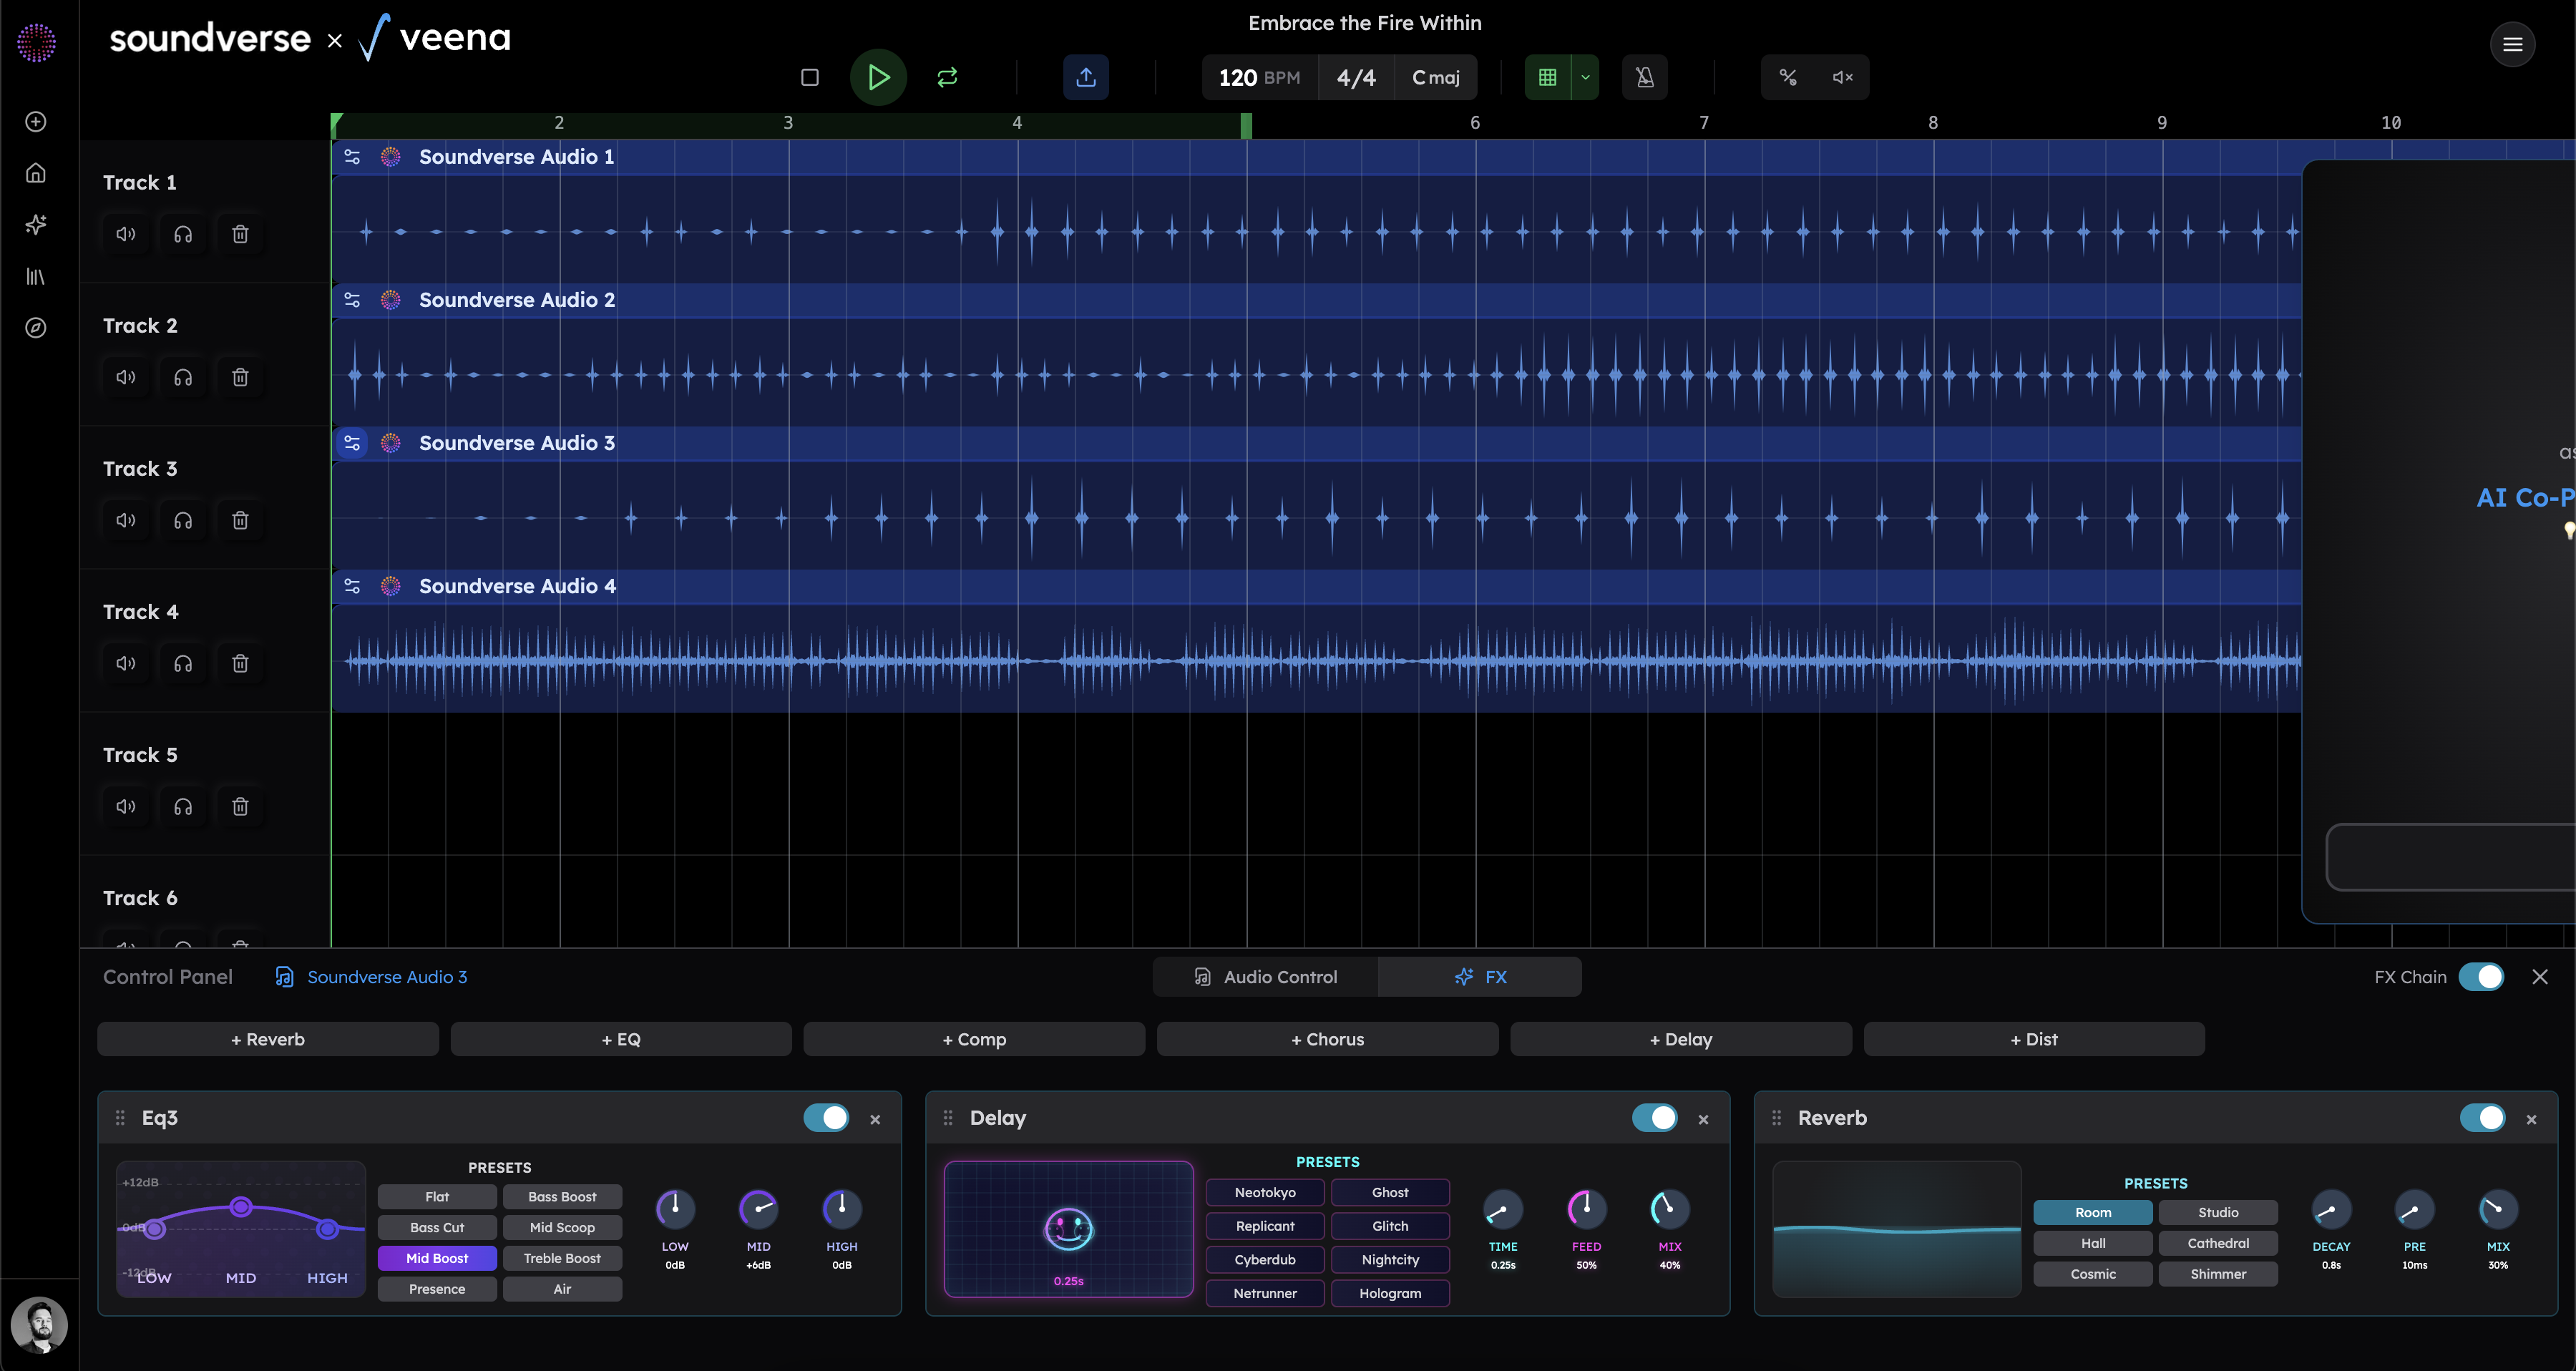This screenshot has height=1371, width=2576.
Task: Toggle the FX Chain switch
Action: click(2481, 977)
